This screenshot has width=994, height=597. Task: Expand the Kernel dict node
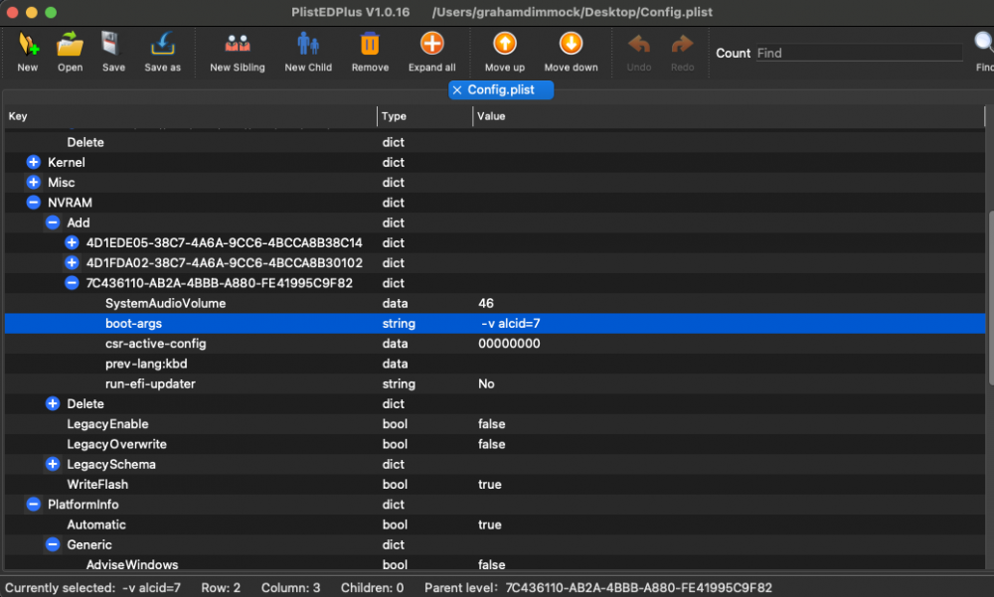click(34, 162)
